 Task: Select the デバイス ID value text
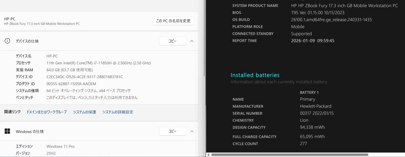tap(85, 77)
